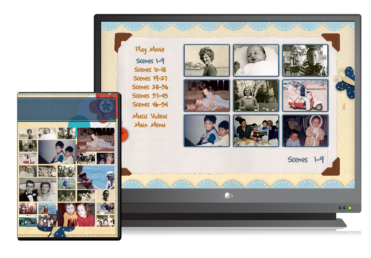Image resolution: width=371 pixels, height=258 pixels.
Task: Open Scenes 19-27 chapter page
Action: (150, 78)
